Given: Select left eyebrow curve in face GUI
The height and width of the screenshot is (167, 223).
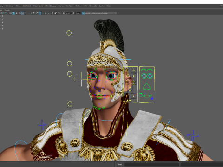Looking at the screenshot, I should (x=144, y=70).
